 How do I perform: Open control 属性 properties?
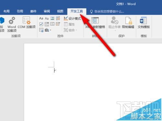(x=69, y=24)
